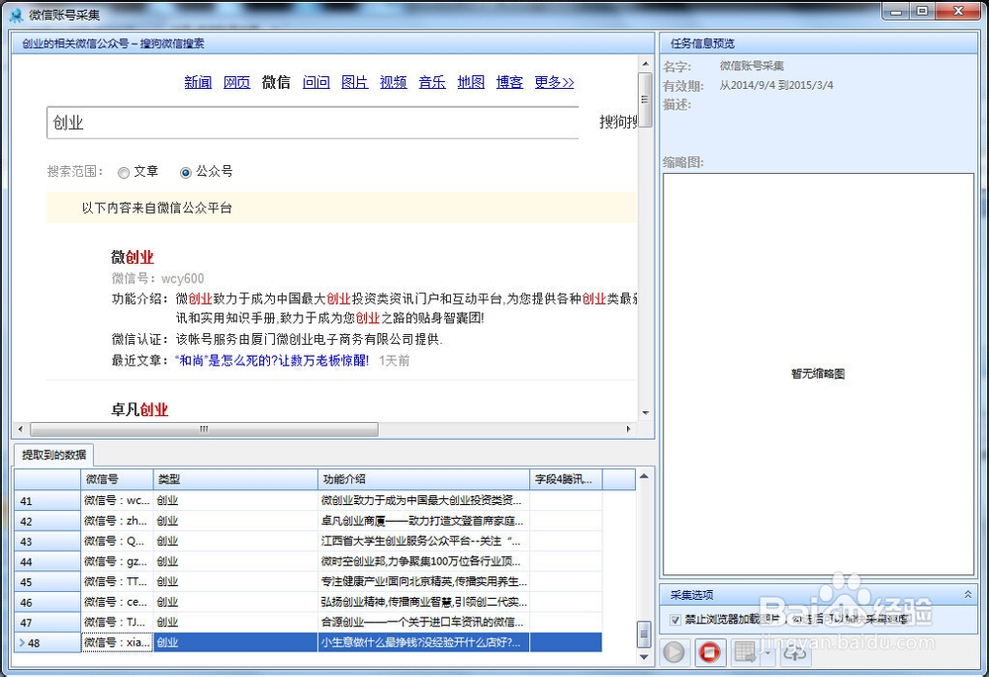Click the browser pane vertical scrollbar up arrow

click(x=645, y=63)
